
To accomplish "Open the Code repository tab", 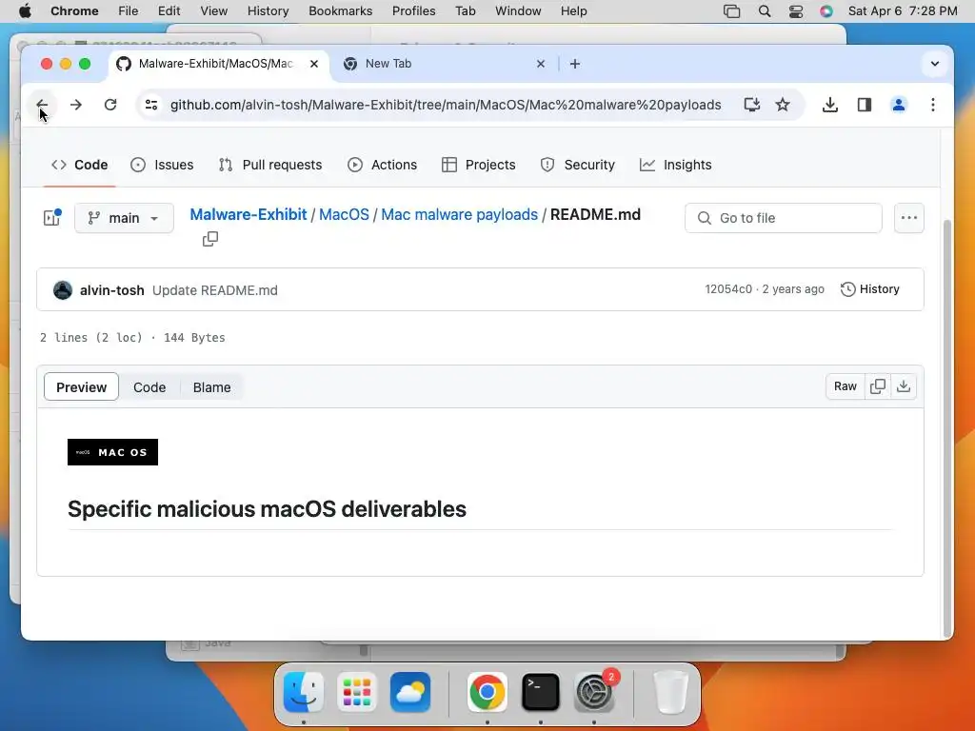I will coord(80,165).
